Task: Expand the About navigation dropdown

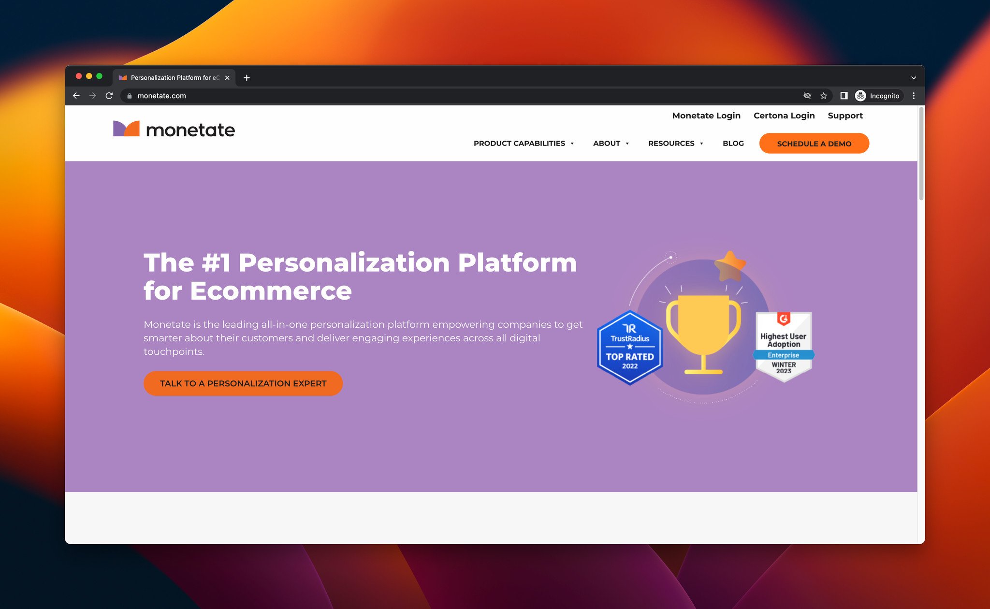Action: (610, 143)
